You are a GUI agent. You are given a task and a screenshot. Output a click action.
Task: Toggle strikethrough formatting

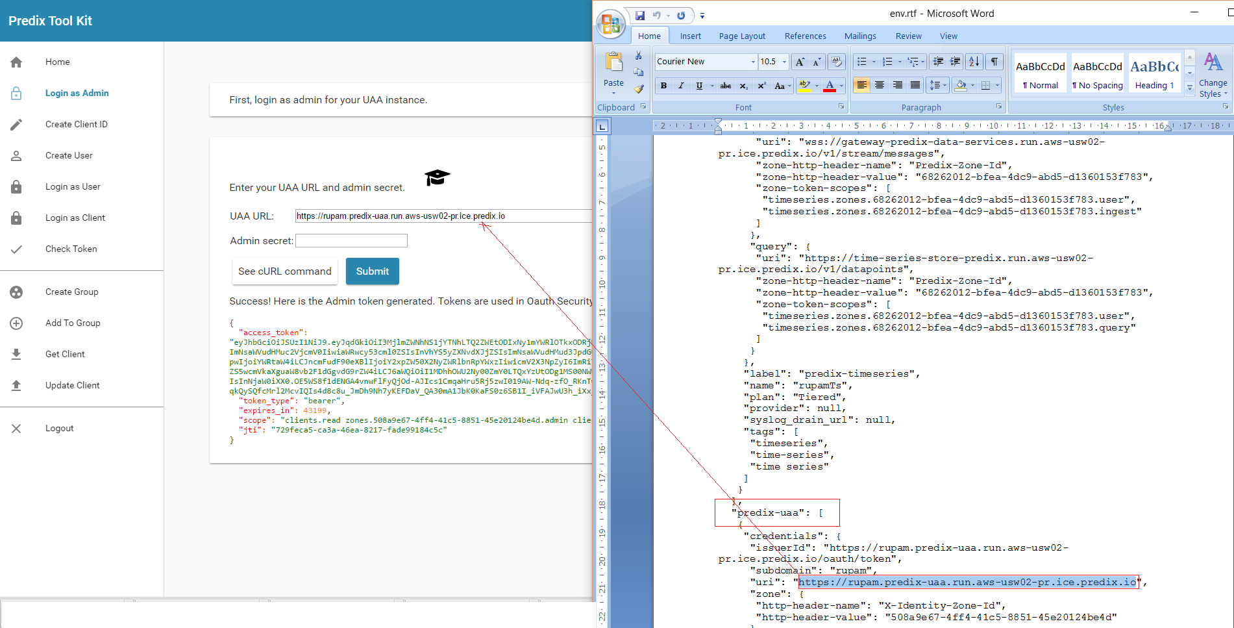pos(726,86)
